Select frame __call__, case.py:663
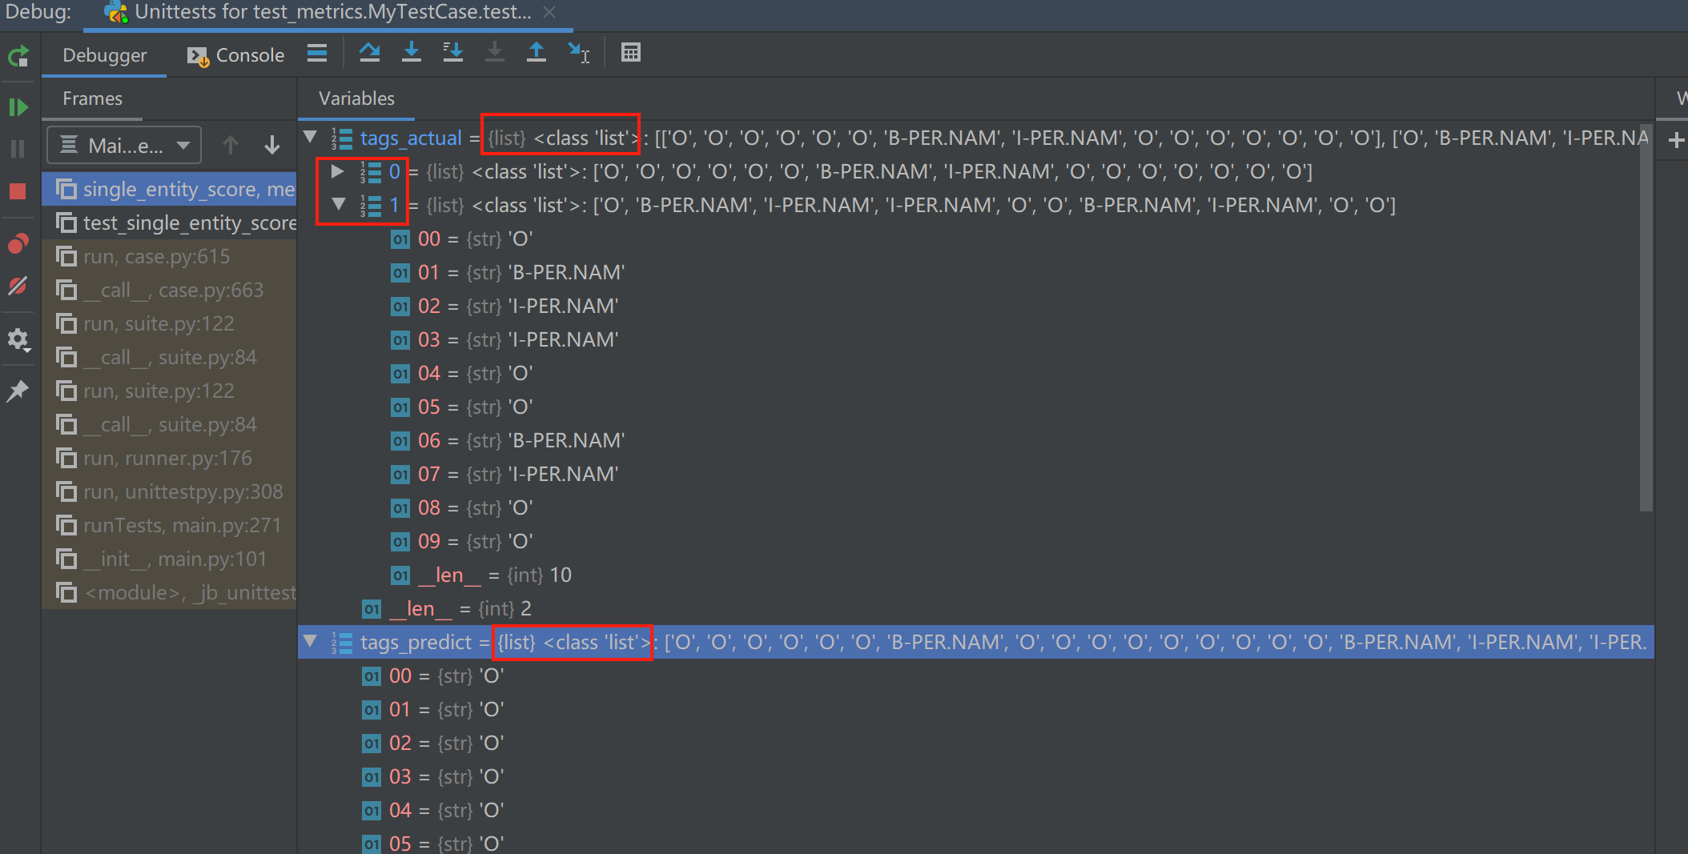This screenshot has height=854, width=1688. click(170, 291)
